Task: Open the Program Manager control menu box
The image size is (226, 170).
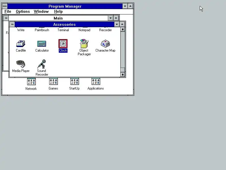Action: pos(5,6)
